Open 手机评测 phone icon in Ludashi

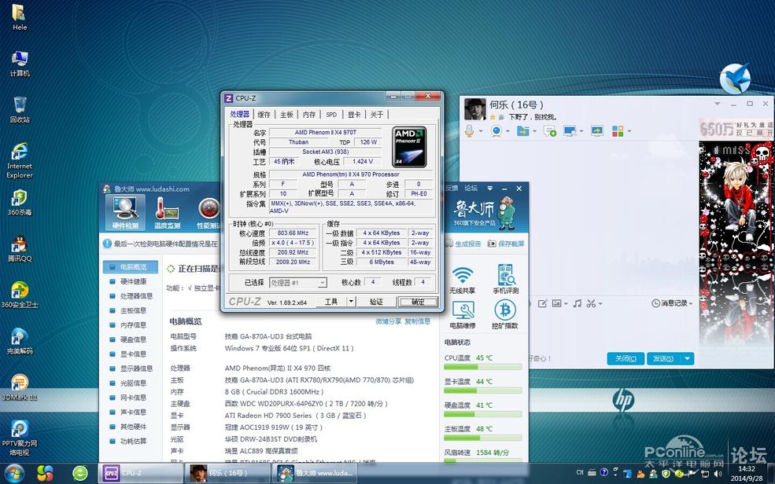(505, 280)
